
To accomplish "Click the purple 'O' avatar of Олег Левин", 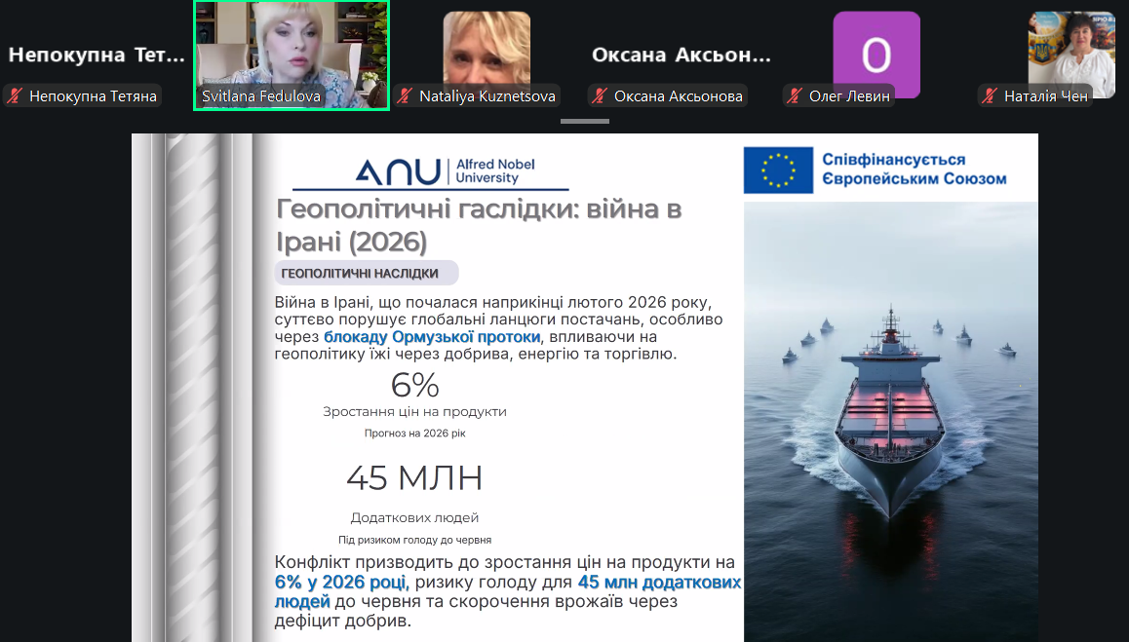I will (876, 54).
